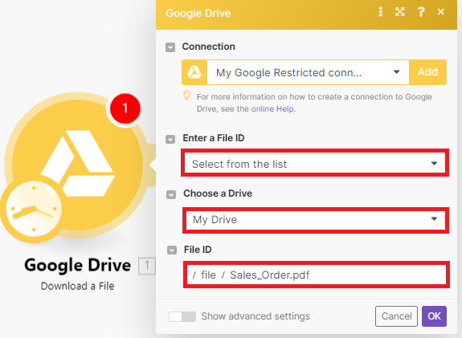Collapse the Choose a Drive section arrow
This screenshot has width=462, height=338.
click(x=171, y=194)
